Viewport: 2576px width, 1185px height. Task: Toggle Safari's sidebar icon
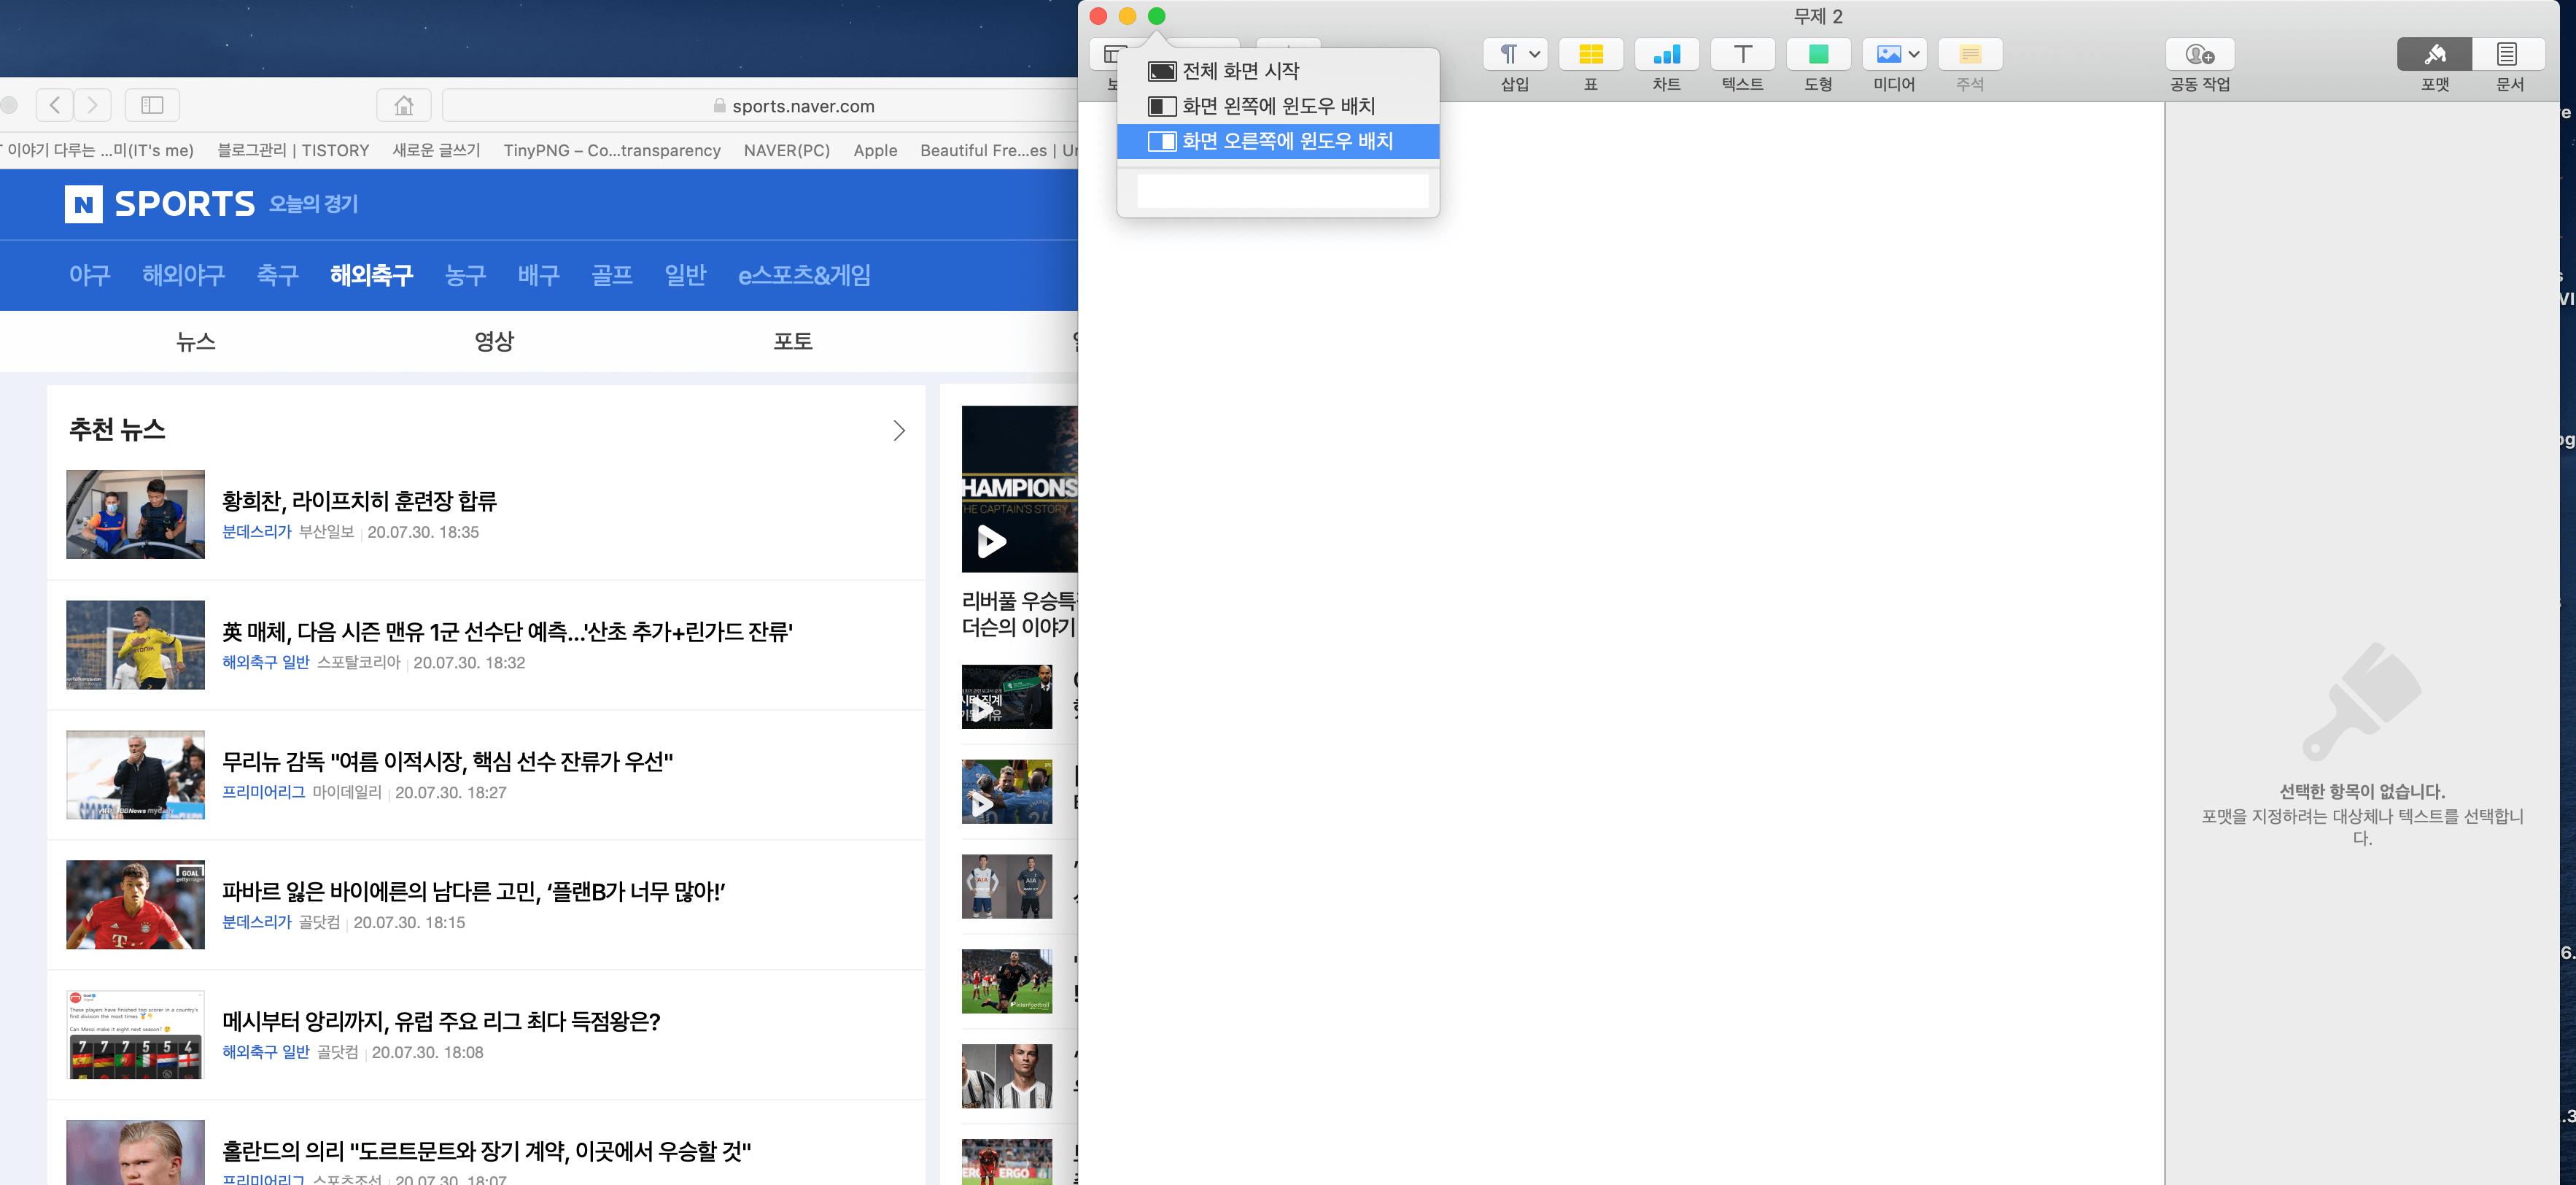[x=152, y=105]
